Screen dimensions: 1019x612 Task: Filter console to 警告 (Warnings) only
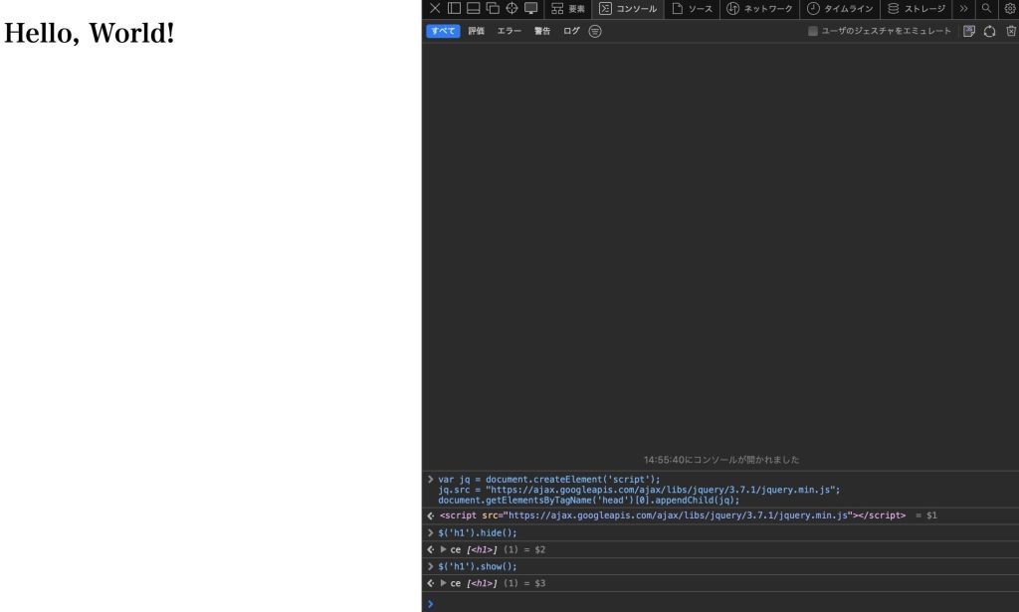542,31
